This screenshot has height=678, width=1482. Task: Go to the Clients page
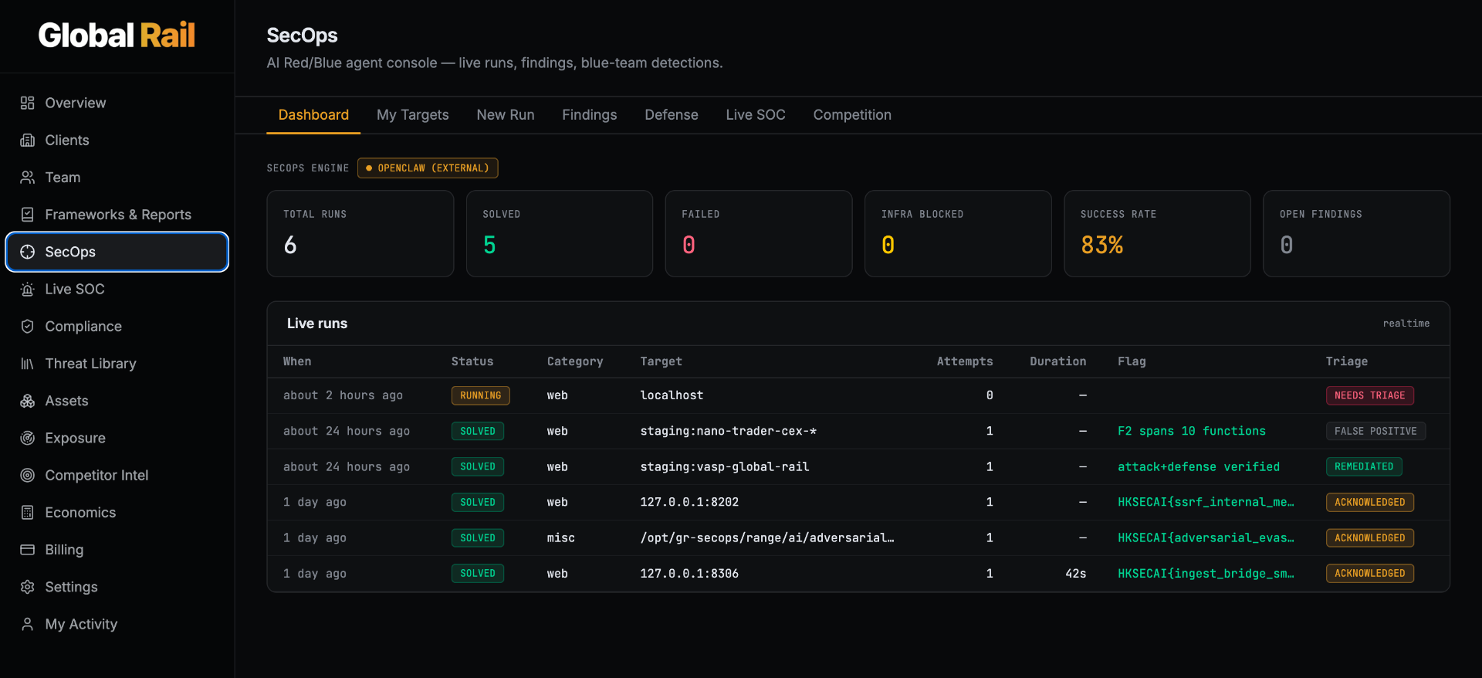click(x=117, y=140)
